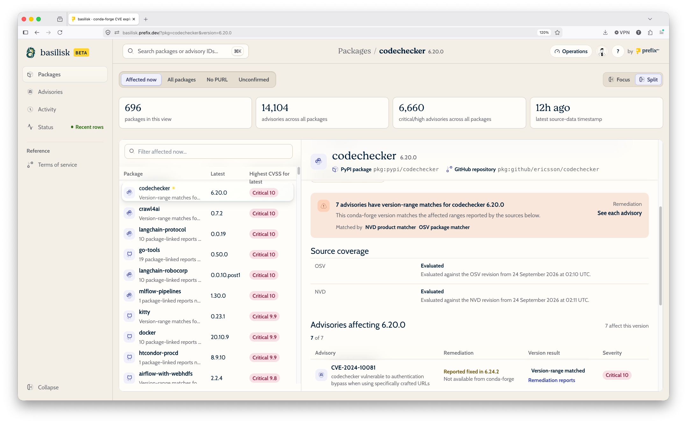The height and width of the screenshot is (424, 687).
Task: Click the Operations button
Action: point(571,51)
